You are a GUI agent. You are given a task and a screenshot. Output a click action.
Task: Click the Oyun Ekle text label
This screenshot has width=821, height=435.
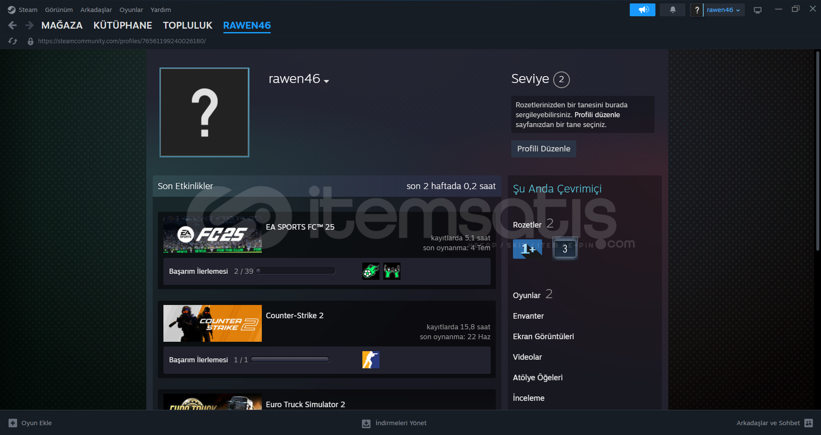point(36,423)
